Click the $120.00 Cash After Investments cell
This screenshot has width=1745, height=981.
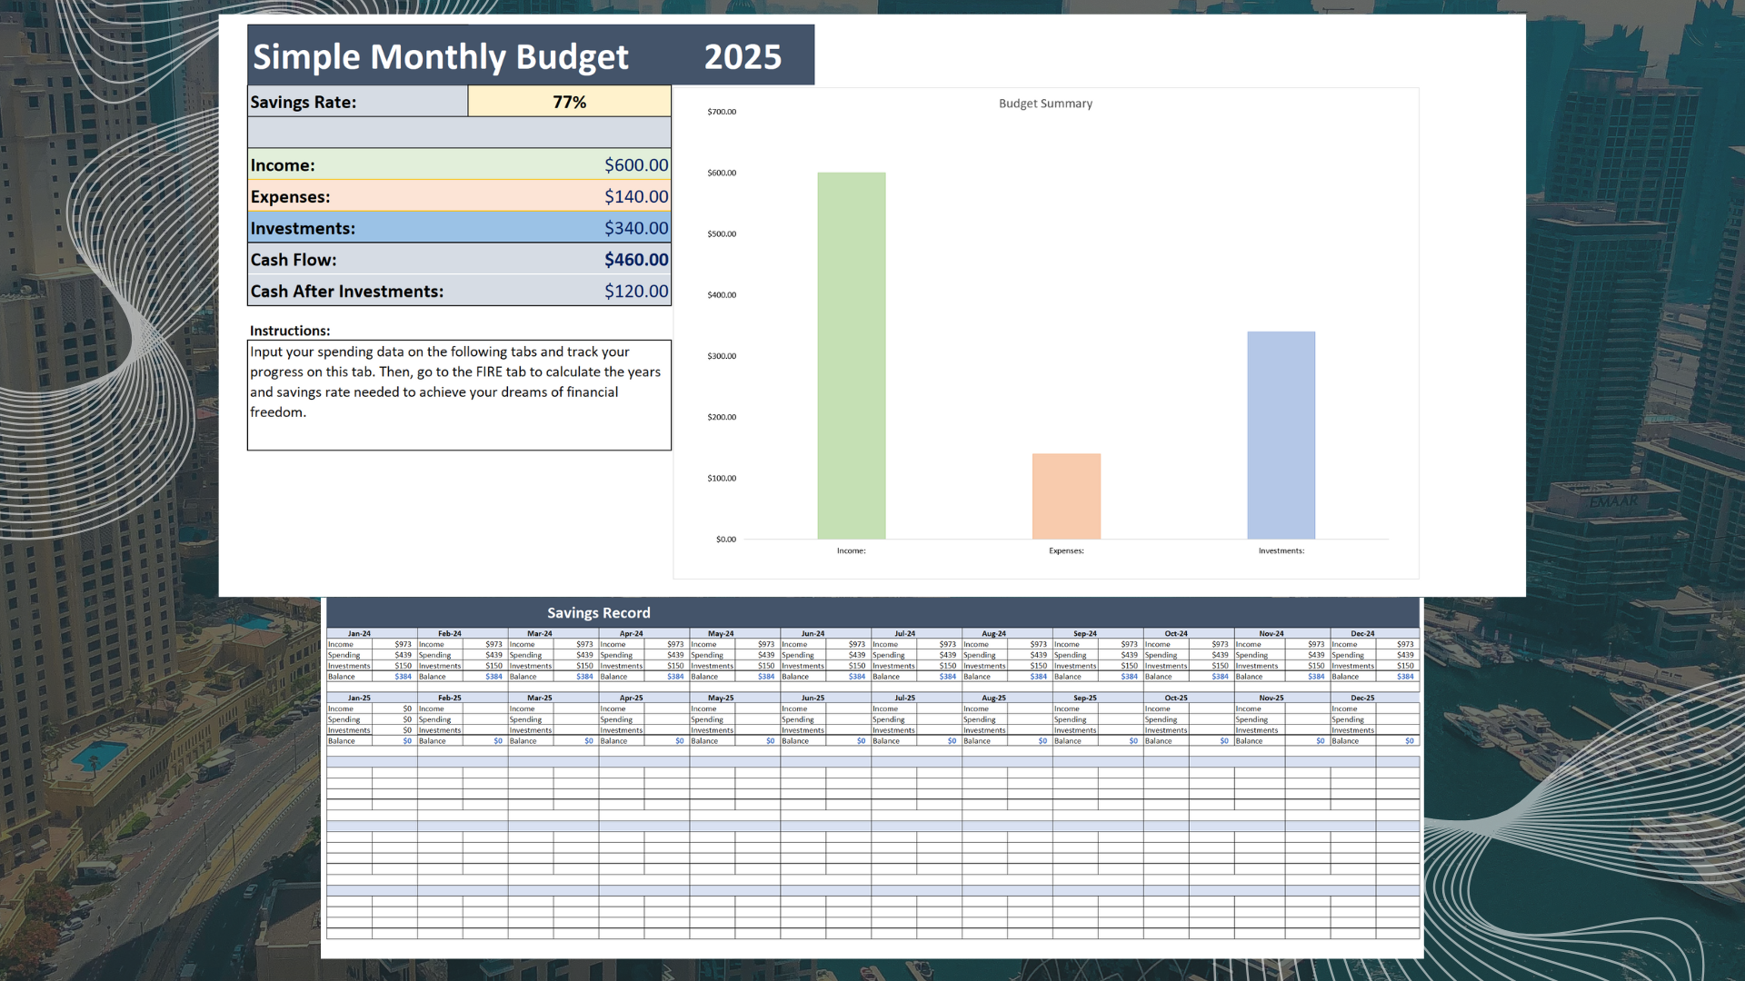[635, 292]
